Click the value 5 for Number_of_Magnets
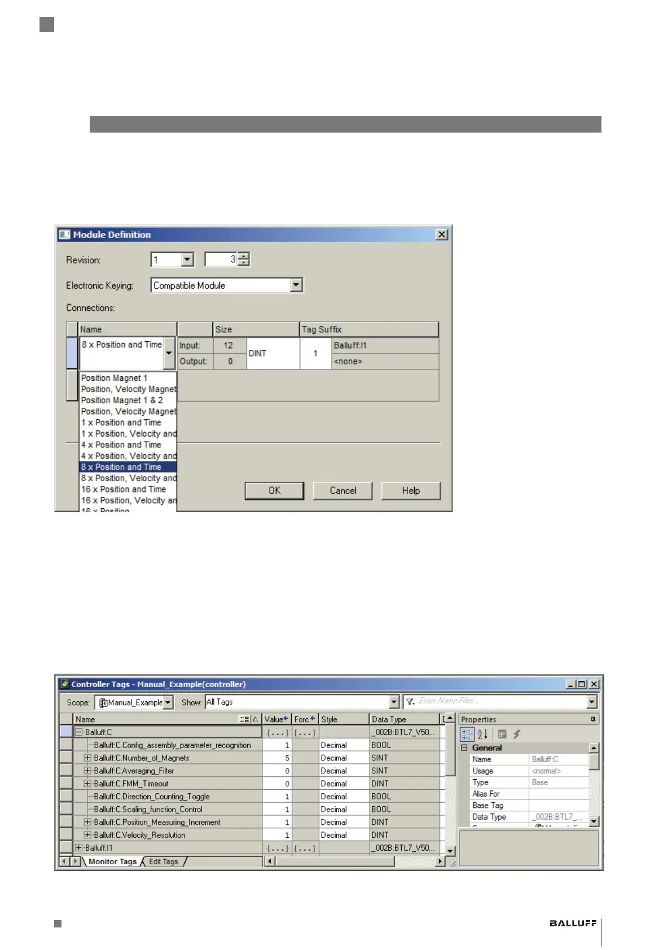This screenshot has height=950, width=672. (x=277, y=758)
